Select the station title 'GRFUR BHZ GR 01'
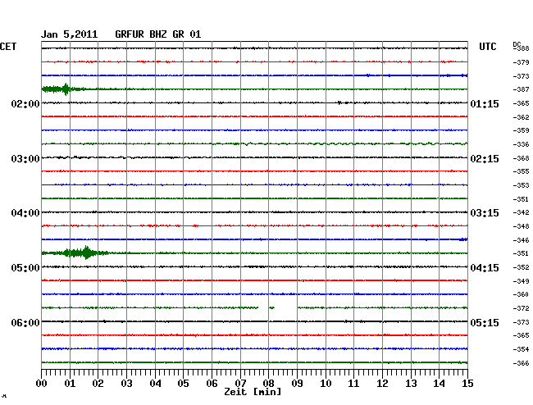Screen dimensions: 533x405 (x=157, y=34)
